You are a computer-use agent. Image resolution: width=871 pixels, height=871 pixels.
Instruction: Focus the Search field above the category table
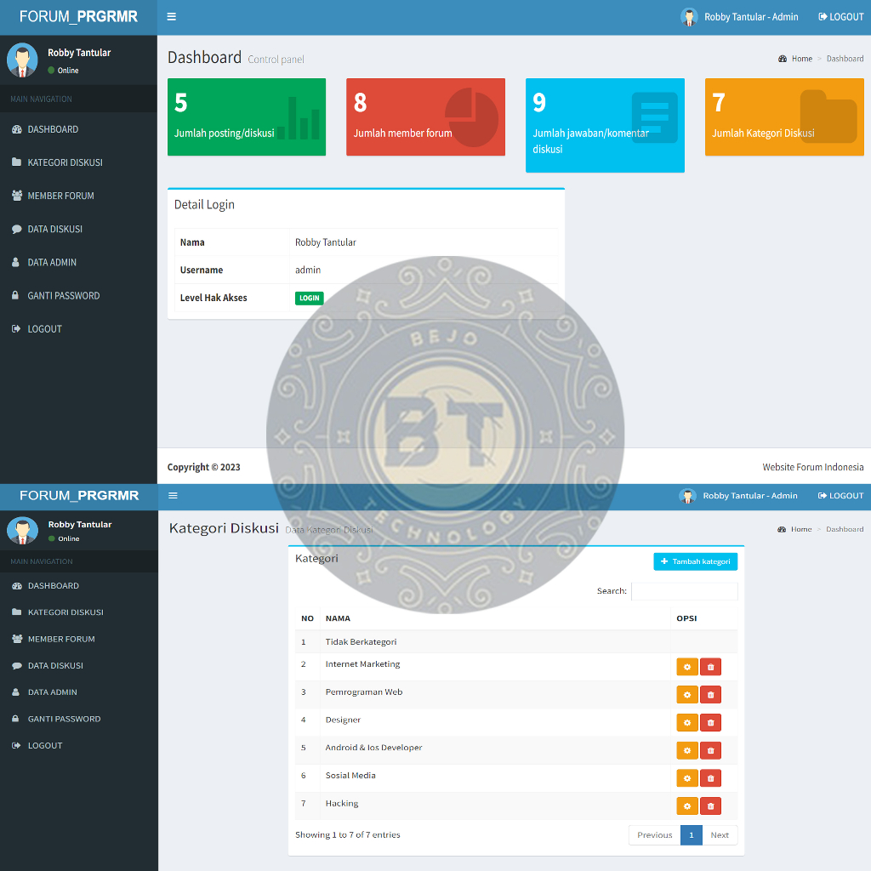pos(684,591)
